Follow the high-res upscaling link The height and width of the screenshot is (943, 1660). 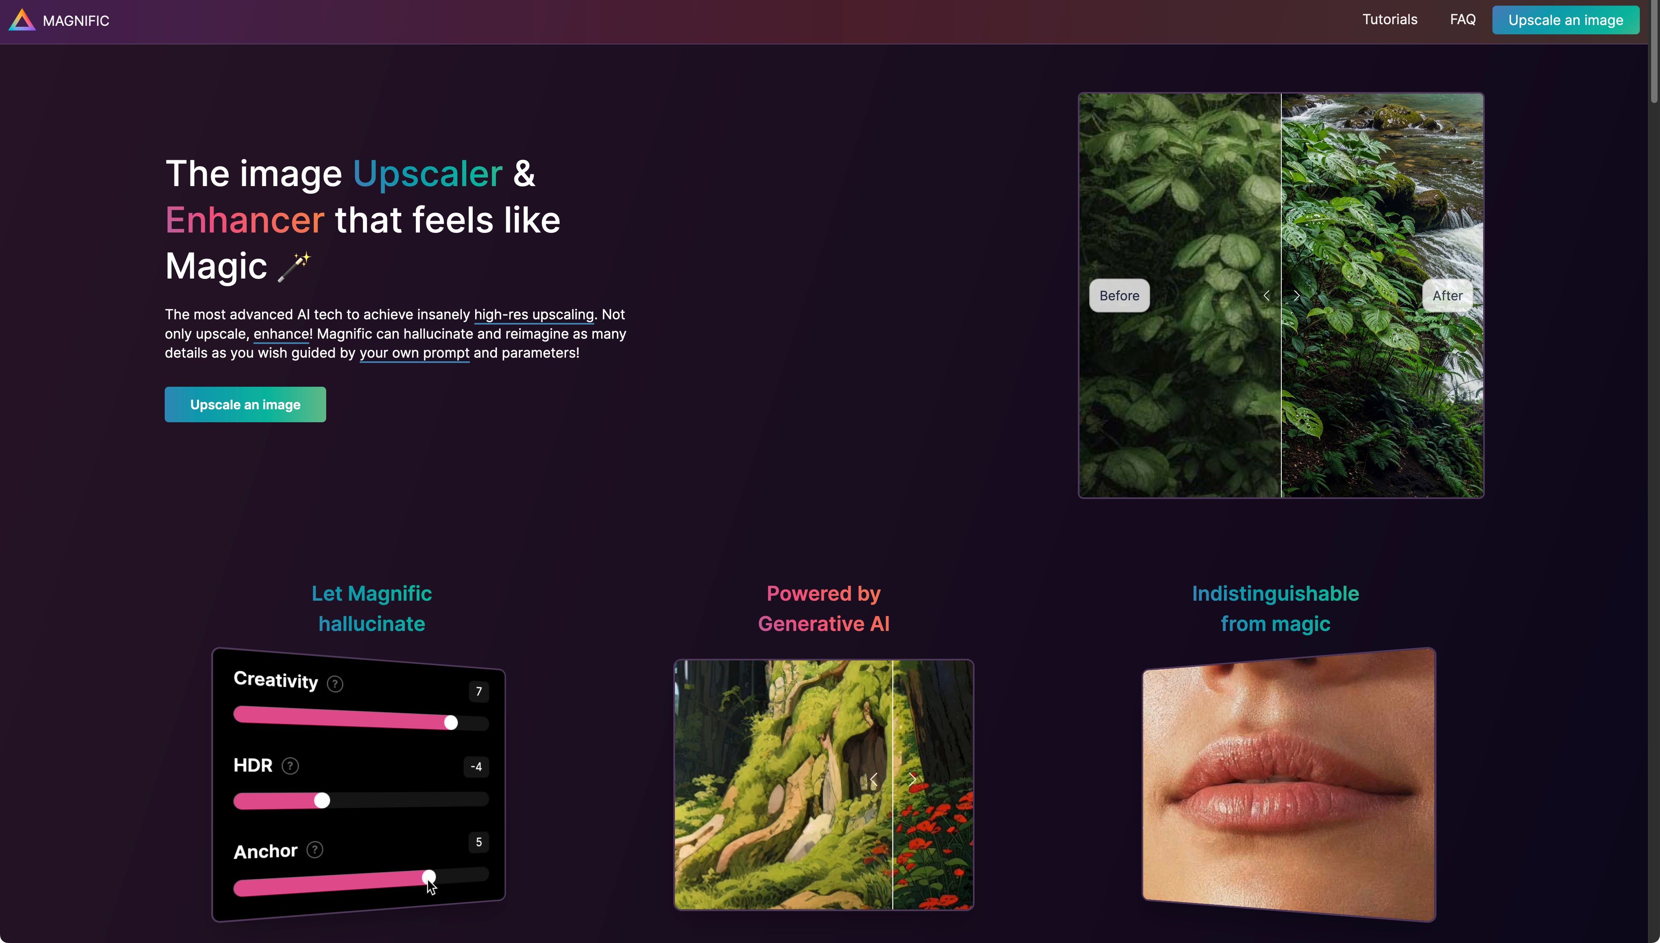[534, 315]
